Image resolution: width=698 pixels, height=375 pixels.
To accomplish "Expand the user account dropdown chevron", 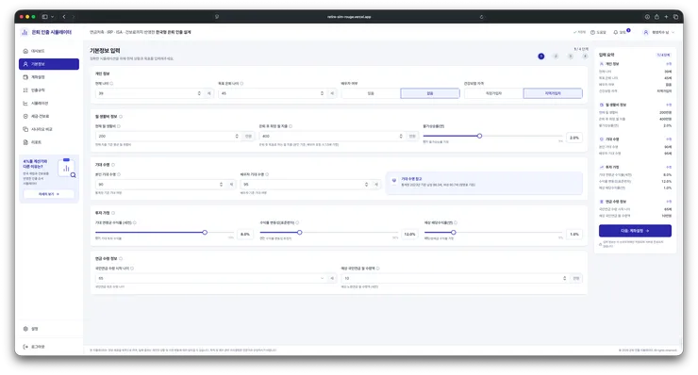I will (673, 32).
